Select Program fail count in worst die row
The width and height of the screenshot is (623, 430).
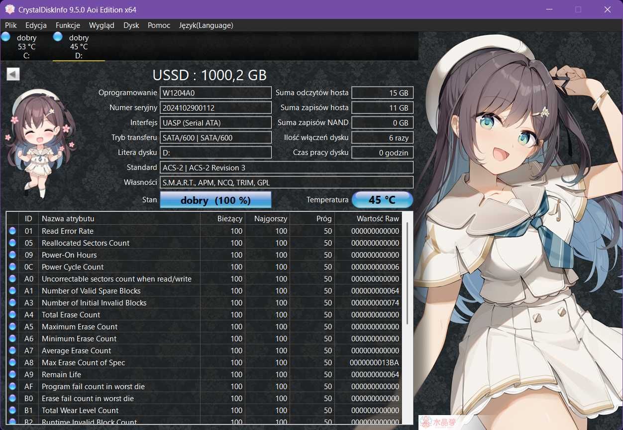pyautogui.click(x=204, y=386)
